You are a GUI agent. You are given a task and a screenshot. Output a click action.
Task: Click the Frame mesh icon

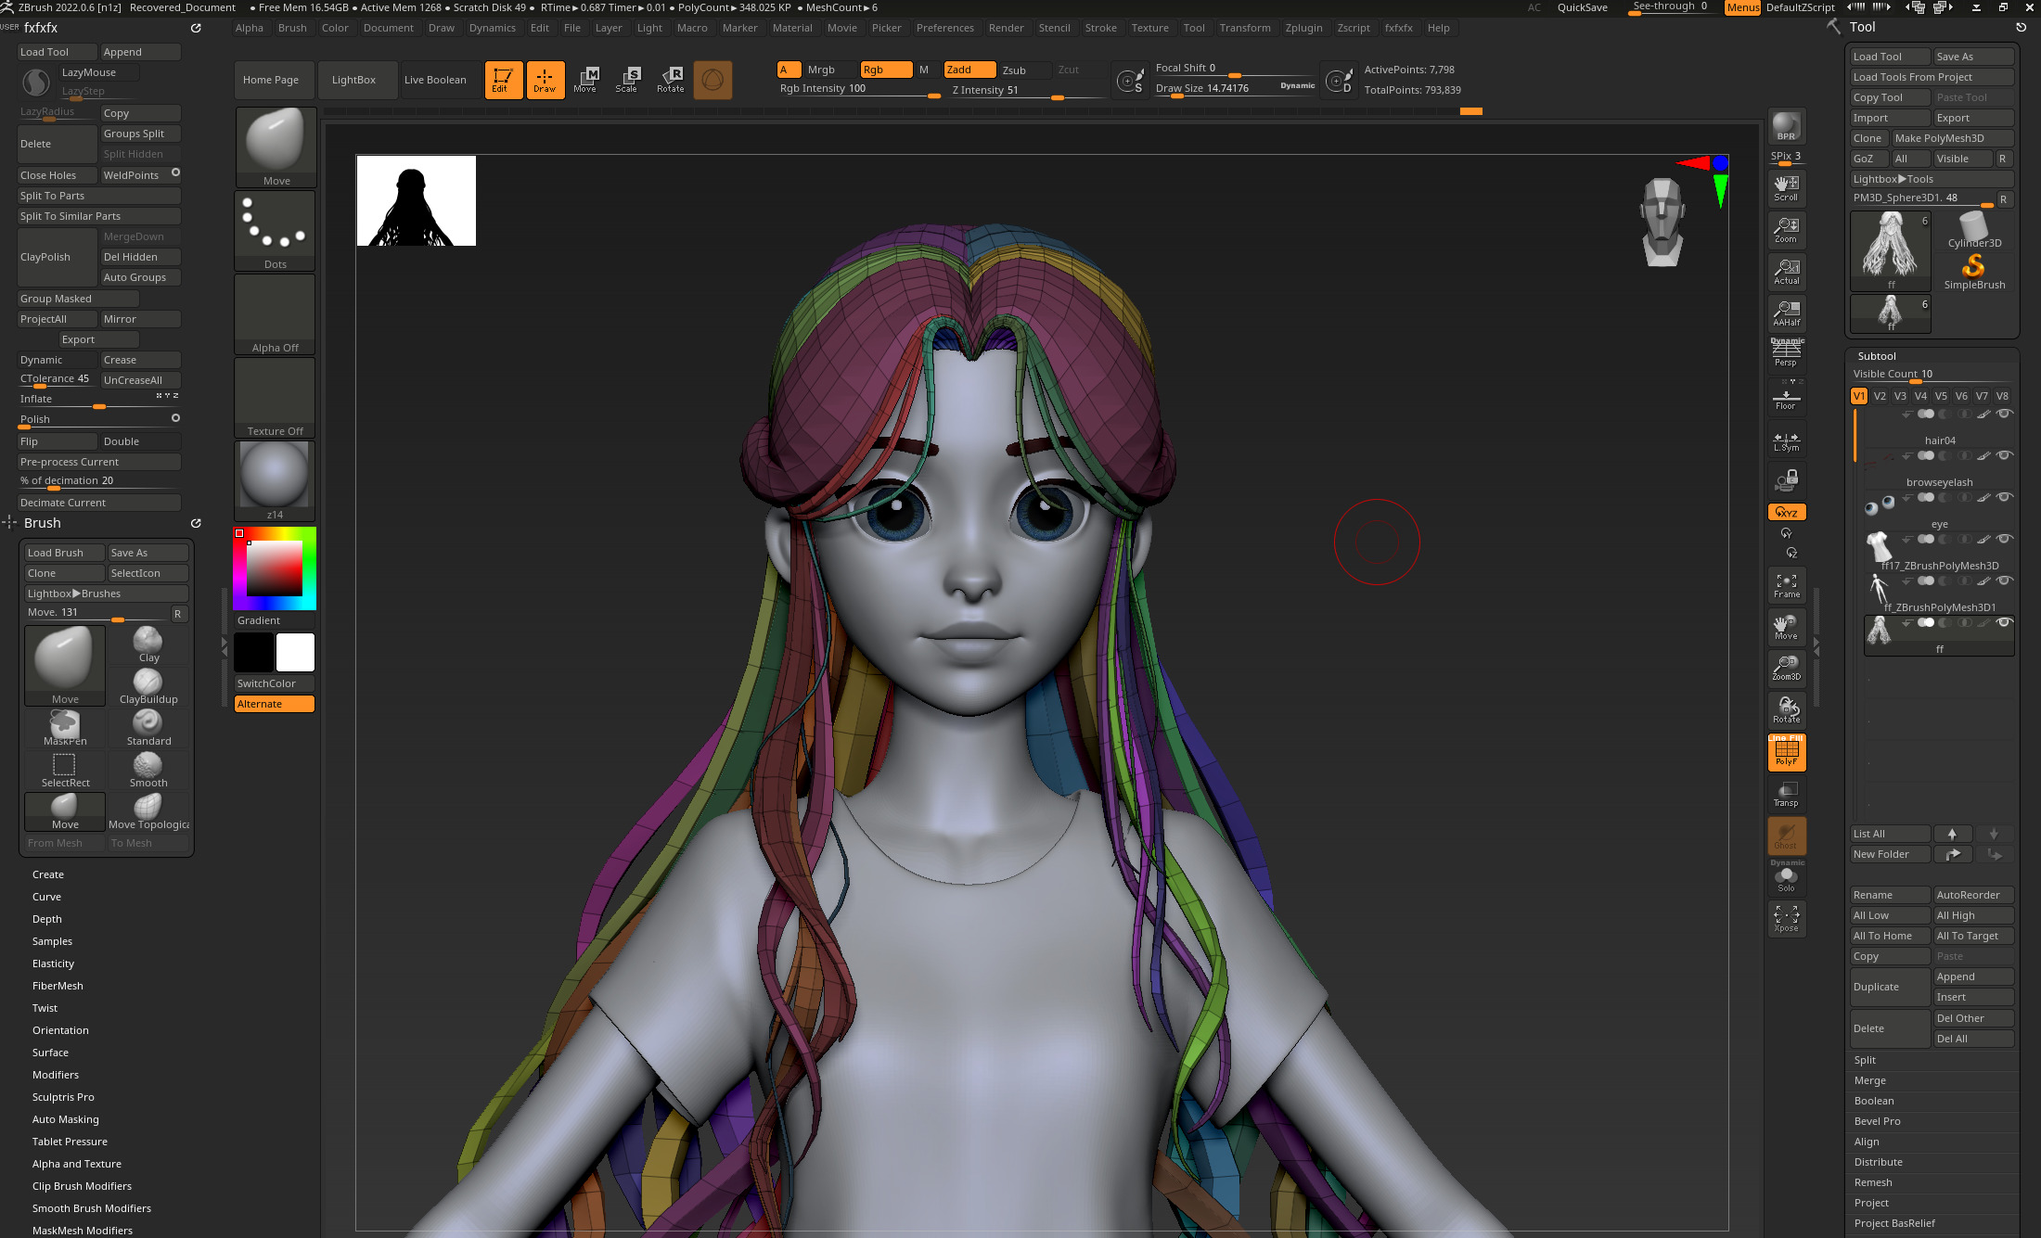pyautogui.click(x=1786, y=585)
